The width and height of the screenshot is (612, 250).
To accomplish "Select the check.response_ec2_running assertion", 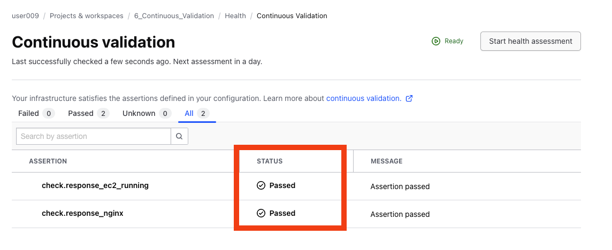I will click(95, 185).
